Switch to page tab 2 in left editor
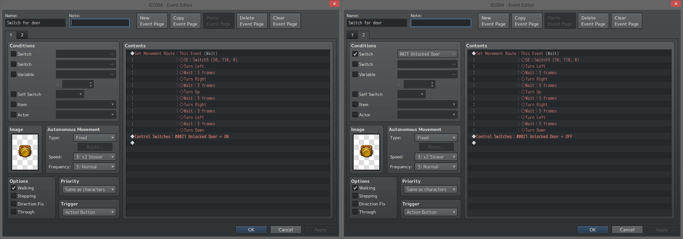Viewport: 683px width, 239px height. pyautogui.click(x=22, y=35)
